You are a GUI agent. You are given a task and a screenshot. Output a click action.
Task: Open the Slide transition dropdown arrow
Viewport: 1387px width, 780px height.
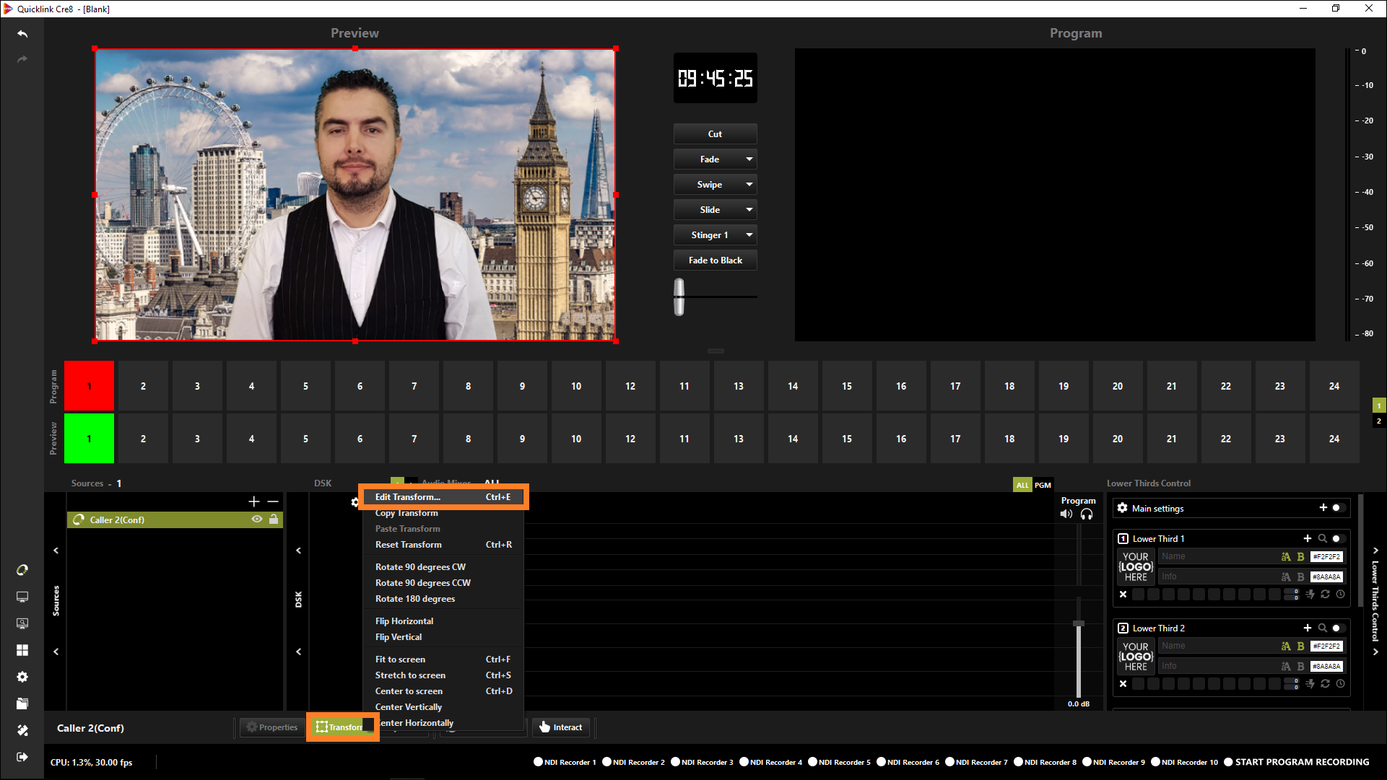click(x=749, y=210)
